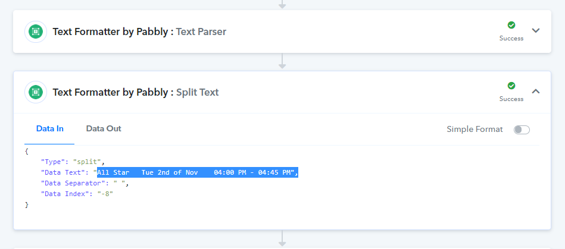Switch to the Data Out tab
The height and width of the screenshot is (249, 565).
[x=104, y=129]
